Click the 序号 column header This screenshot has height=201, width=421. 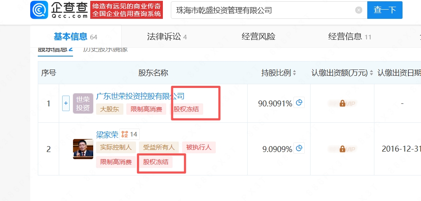pyautogui.click(x=48, y=72)
